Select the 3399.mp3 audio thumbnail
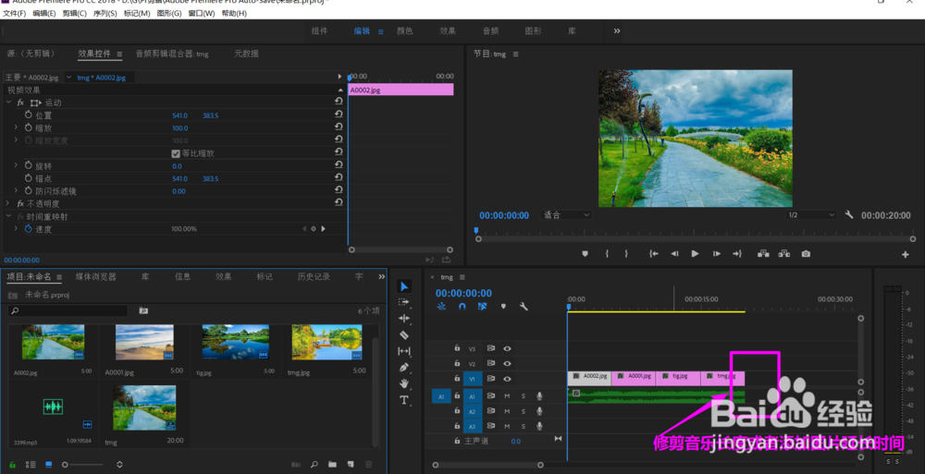 [53, 407]
